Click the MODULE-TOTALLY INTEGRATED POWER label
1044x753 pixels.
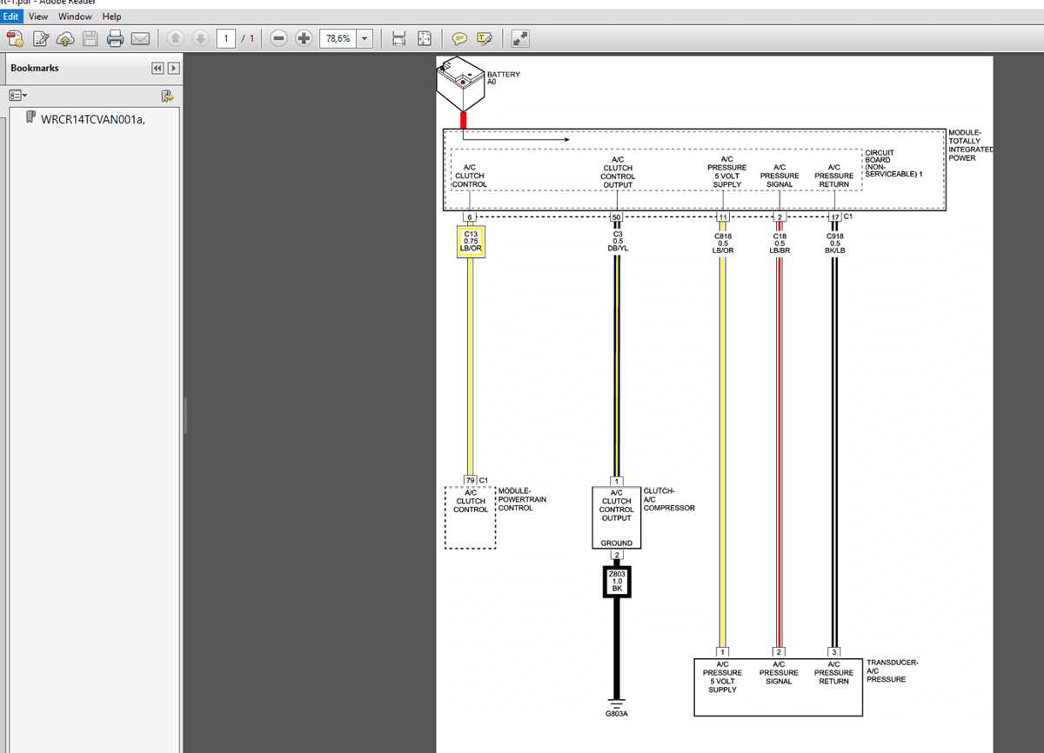pyautogui.click(x=969, y=145)
